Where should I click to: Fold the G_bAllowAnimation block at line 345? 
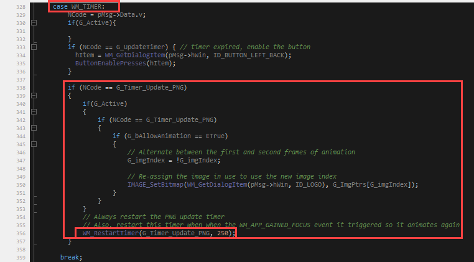coord(34,144)
